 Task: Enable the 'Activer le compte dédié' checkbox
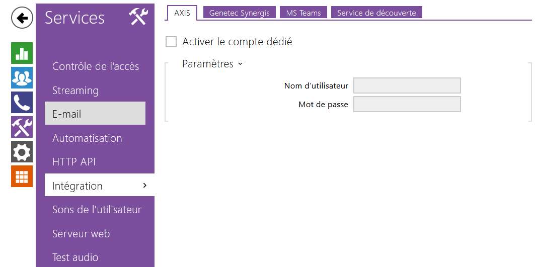171,42
